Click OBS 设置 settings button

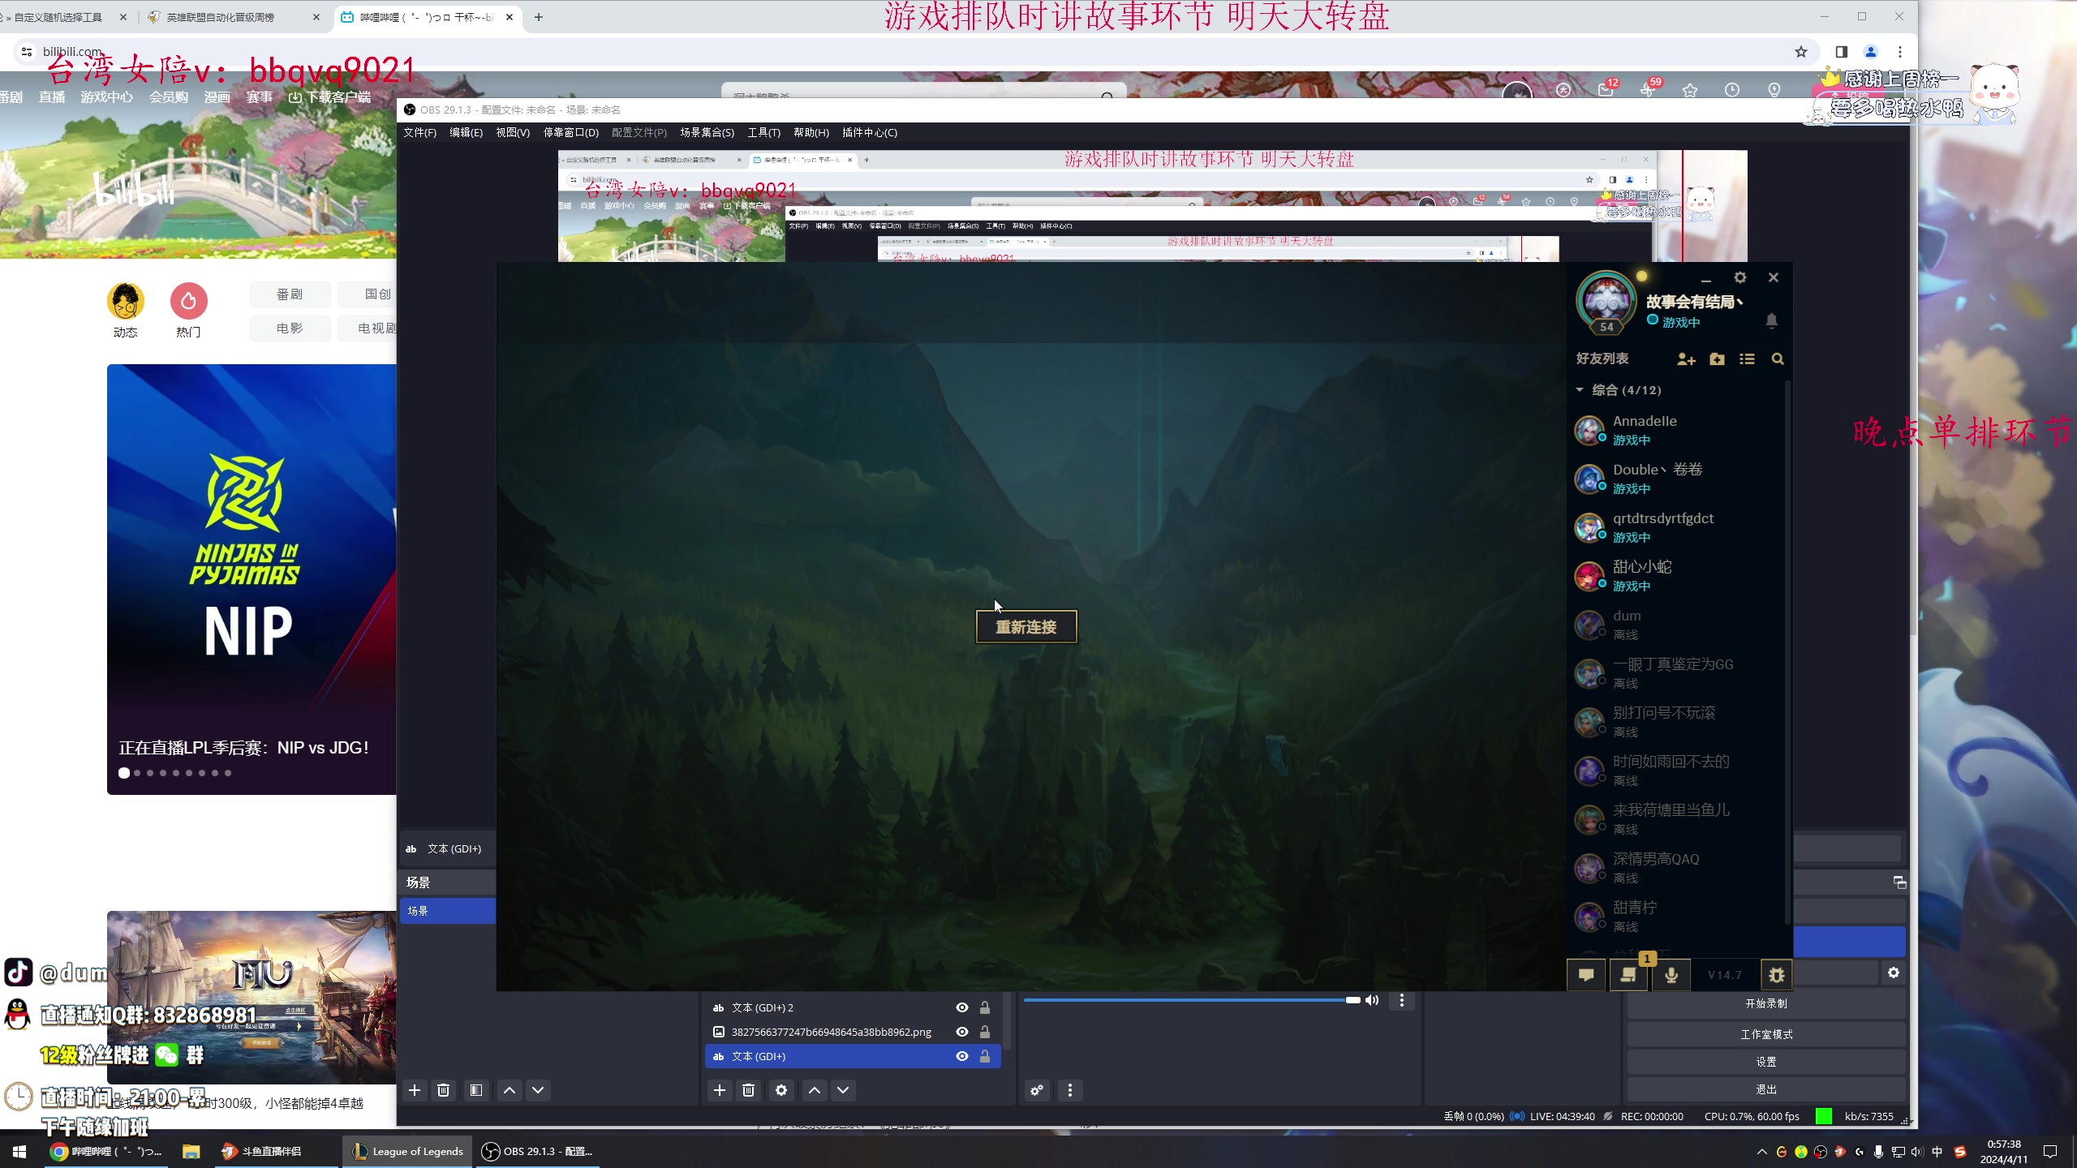point(1766,1062)
